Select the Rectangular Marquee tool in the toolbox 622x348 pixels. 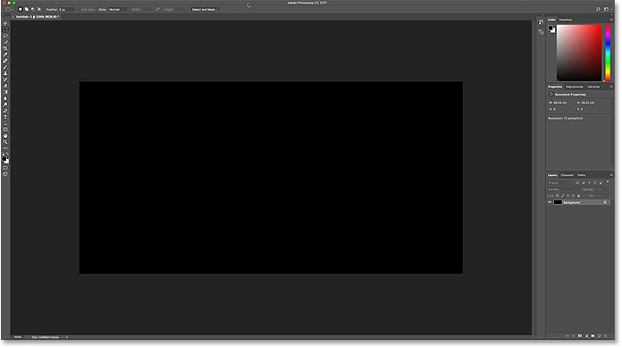tap(5, 29)
